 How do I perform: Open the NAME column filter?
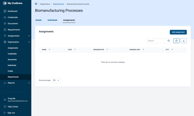pyautogui.click(x=50, y=50)
